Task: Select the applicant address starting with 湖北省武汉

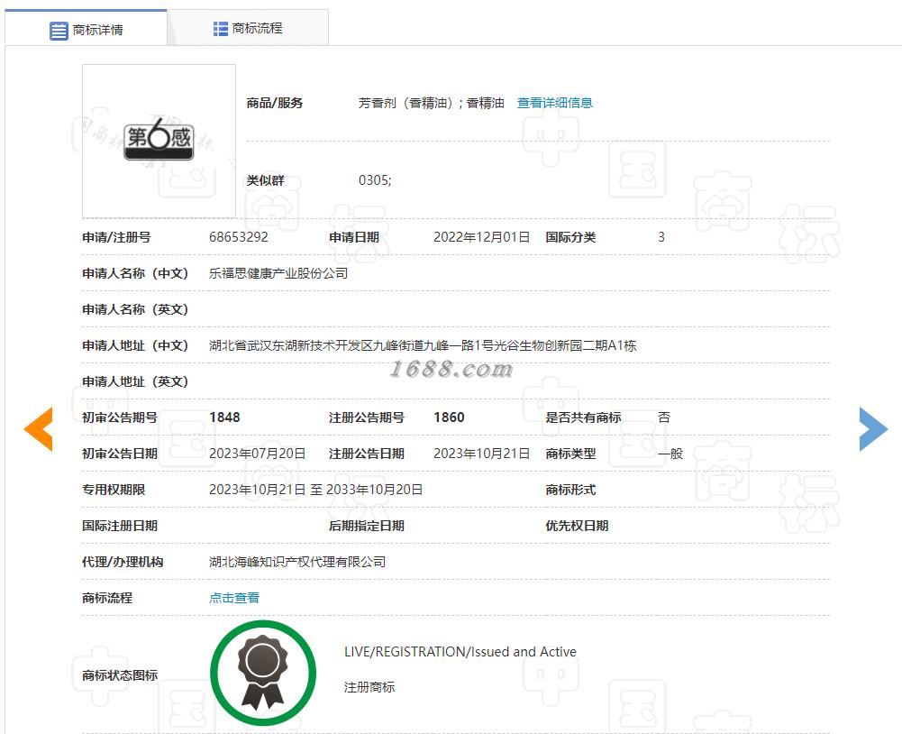Action: (x=423, y=345)
